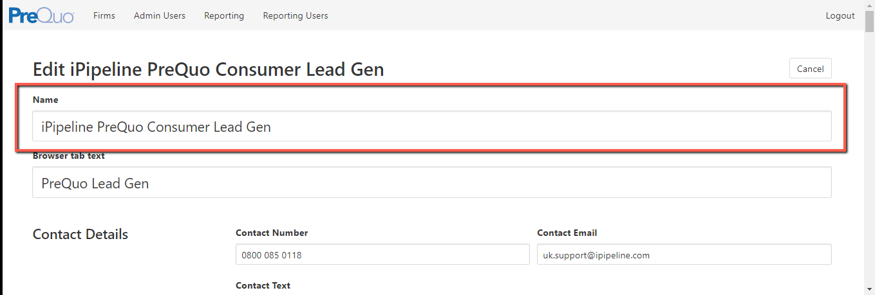Focus the Name input field

pyautogui.click(x=431, y=127)
